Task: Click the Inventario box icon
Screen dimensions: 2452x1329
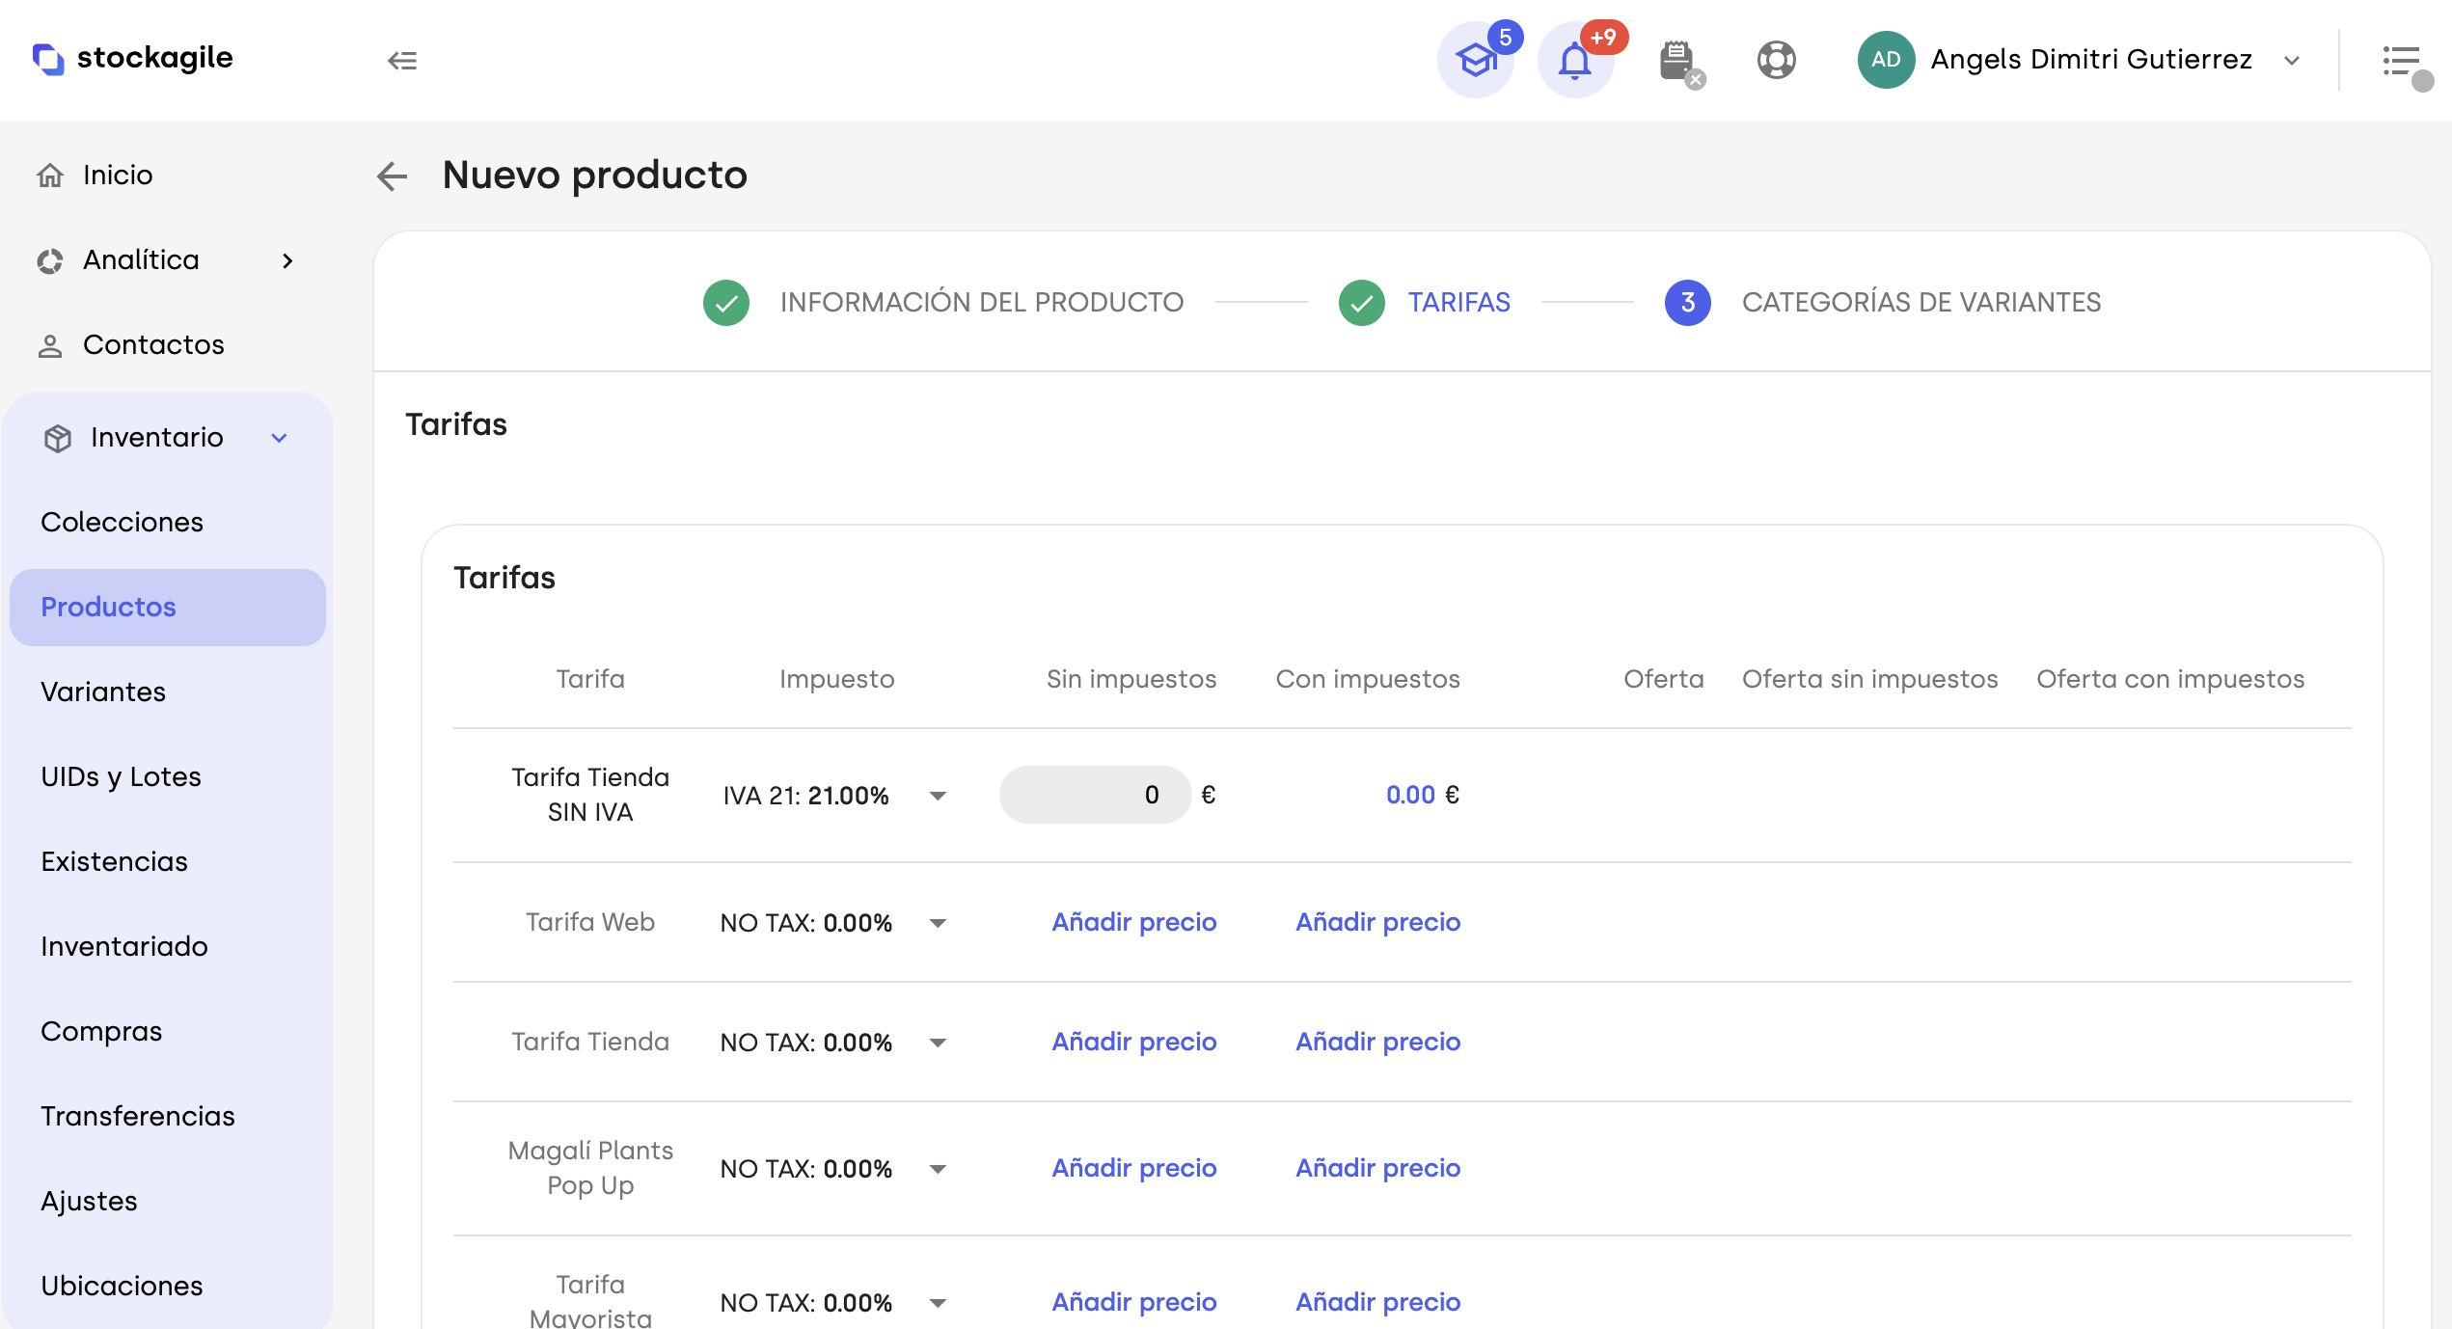Action: [58, 438]
